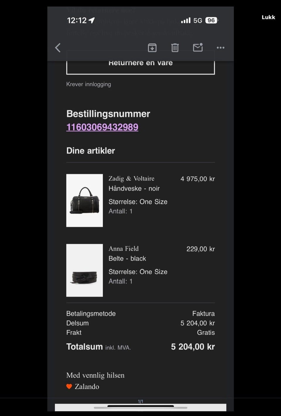The image size is (281, 416).
Task: Click the orange heart beside Zalando
Action: click(x=69, y=386)
